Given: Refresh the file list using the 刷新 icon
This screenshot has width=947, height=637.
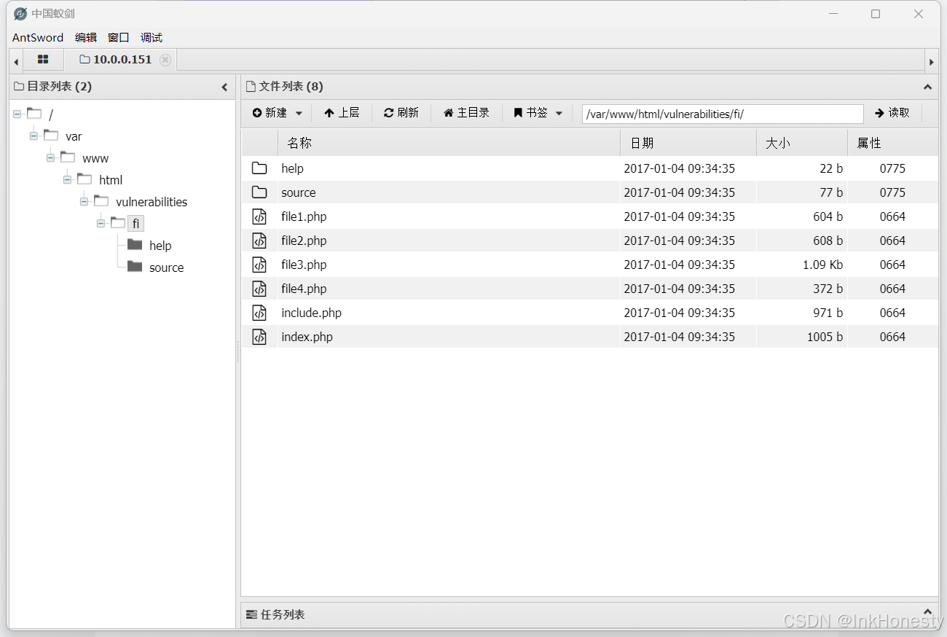Looking at the screenshot, I should [388, 112].
